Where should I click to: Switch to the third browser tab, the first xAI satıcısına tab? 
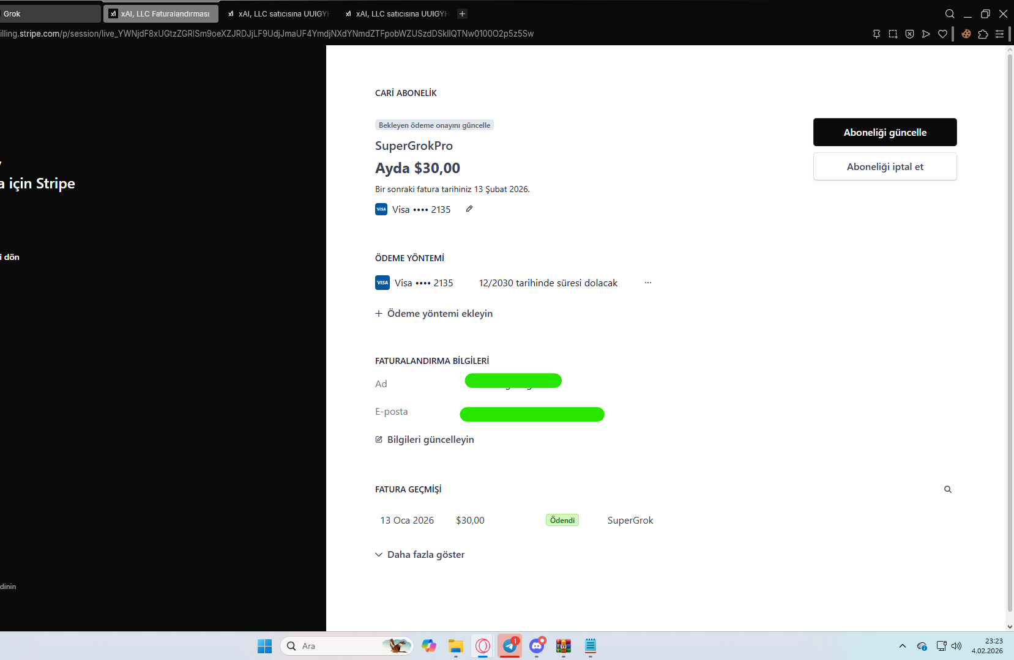pos(278,13)
